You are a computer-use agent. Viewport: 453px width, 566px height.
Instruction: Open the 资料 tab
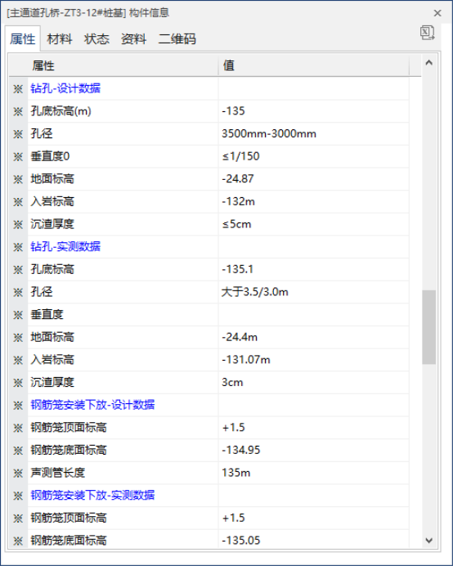133,39
